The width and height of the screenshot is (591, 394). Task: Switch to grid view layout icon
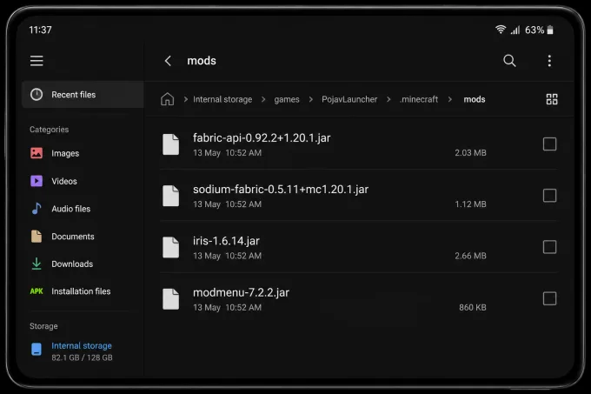click(x=552, y=99)
